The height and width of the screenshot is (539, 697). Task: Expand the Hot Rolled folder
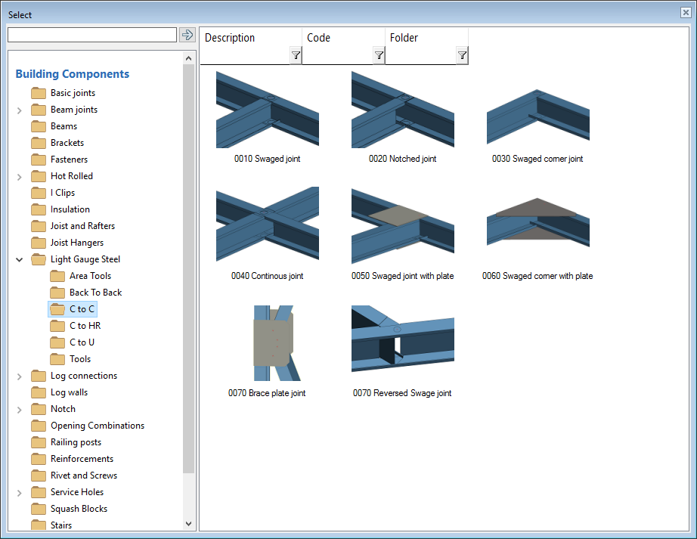pos(19,176)
